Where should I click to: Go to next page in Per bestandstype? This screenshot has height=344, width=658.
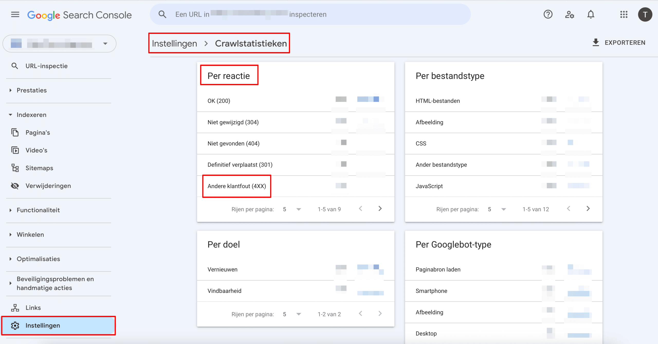tap(588, 209)
